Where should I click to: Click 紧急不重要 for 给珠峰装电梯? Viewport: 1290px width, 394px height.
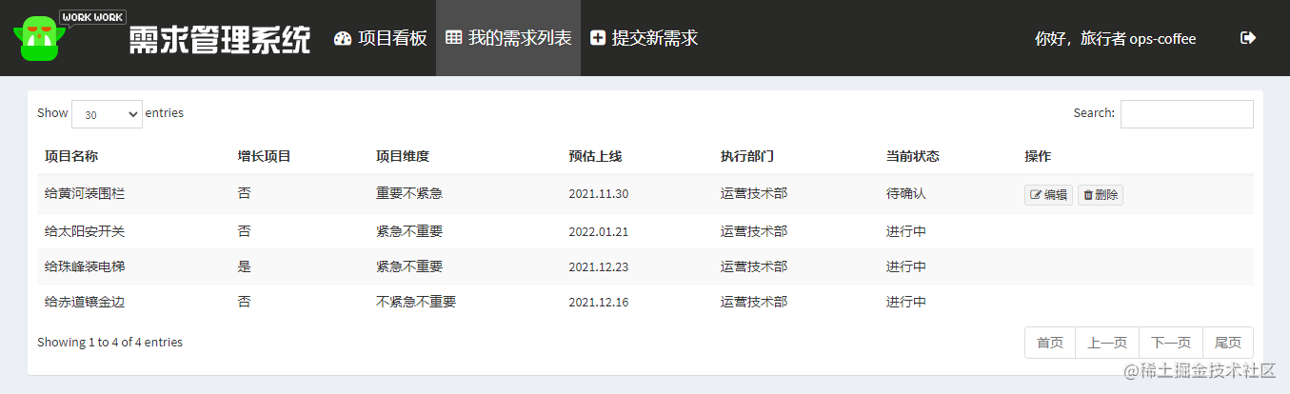click(409, 266)
